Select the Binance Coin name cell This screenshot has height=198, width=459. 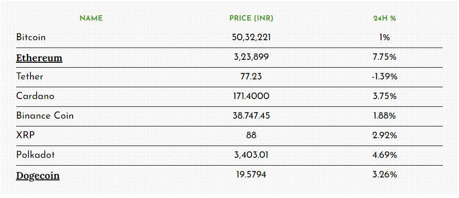tap(45, 116)
